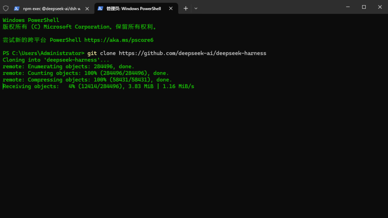
Task: Click the github.com/deepseek-ai/deepseek-harness URL
Action: pos(193,53)
